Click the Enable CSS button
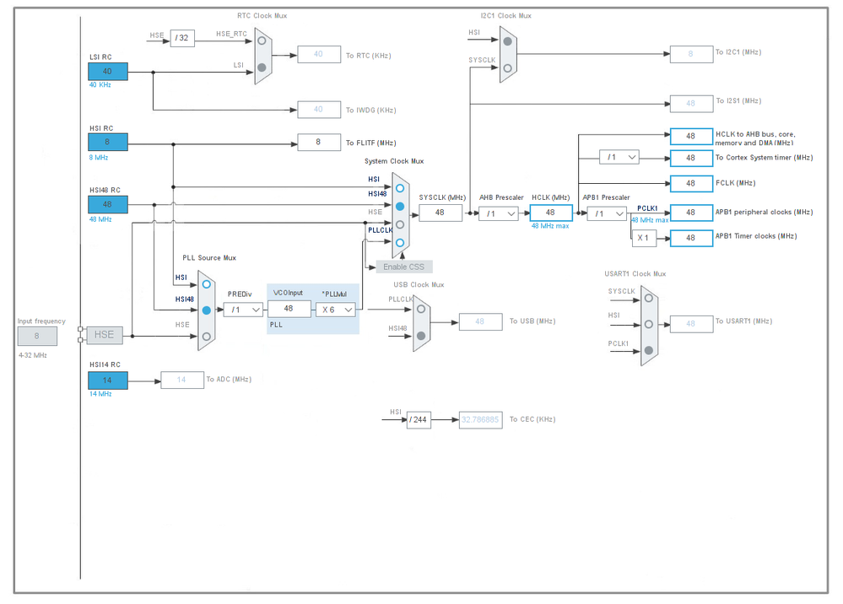 [x=404, y=267]
